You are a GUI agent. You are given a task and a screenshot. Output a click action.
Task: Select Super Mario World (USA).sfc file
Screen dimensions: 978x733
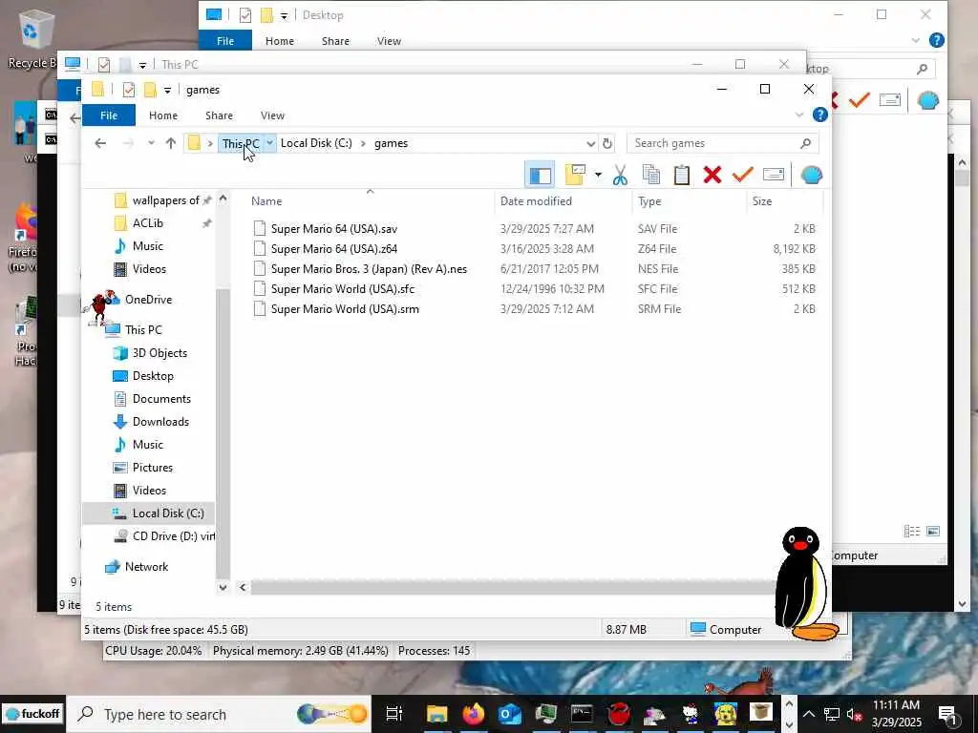[343, 288]
